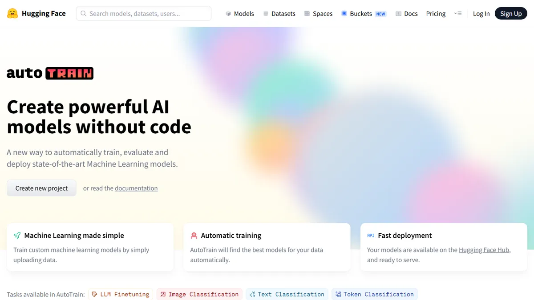
Task: Click the Automatic training card heading
Action: click(231, 236)
